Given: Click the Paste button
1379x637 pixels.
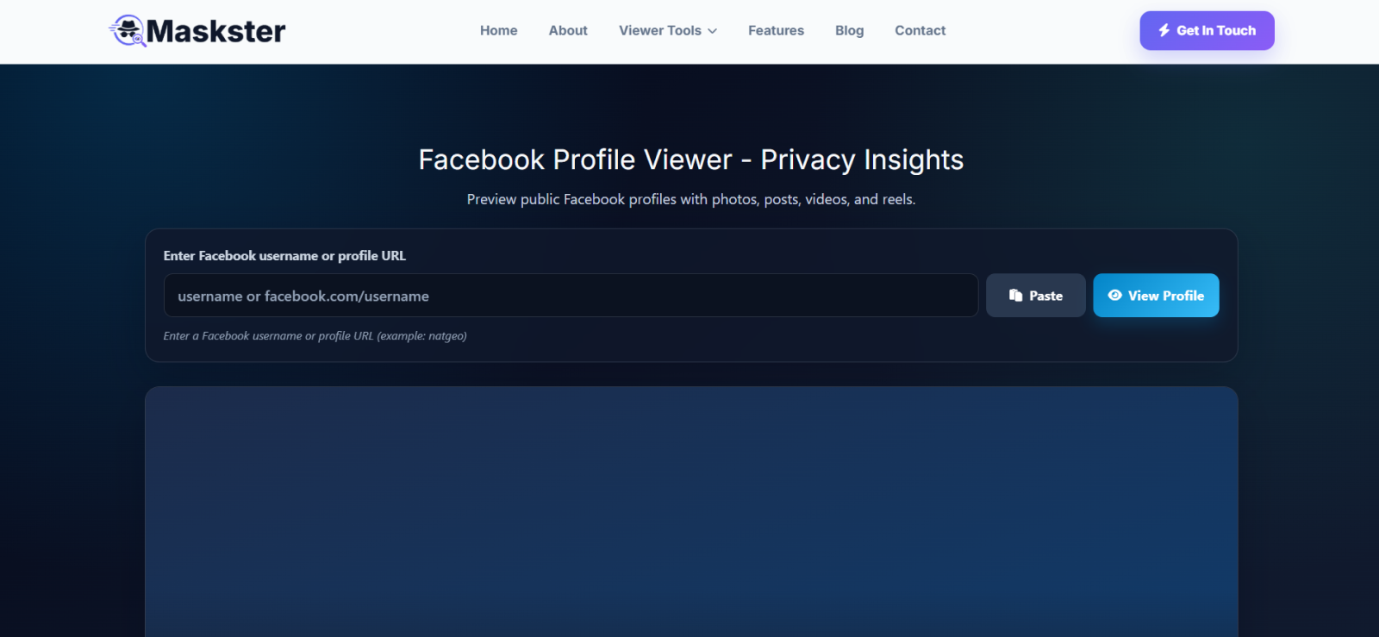Looking at the screenshot, I should [1036, 296].
